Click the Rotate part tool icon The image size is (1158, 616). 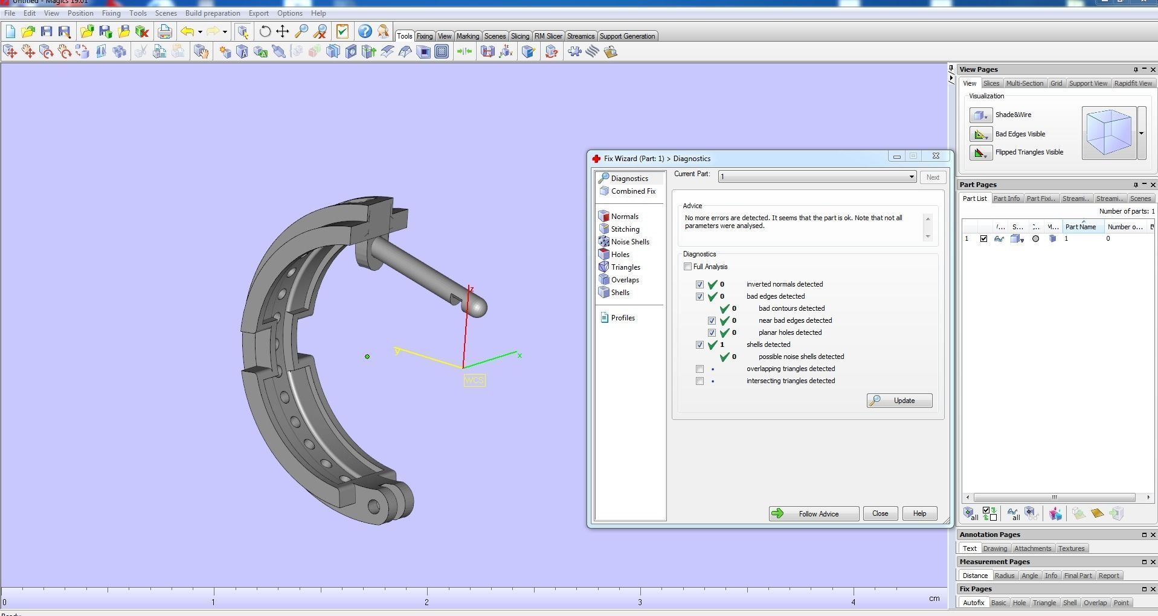pyautogui.click(x=47, y=52)
